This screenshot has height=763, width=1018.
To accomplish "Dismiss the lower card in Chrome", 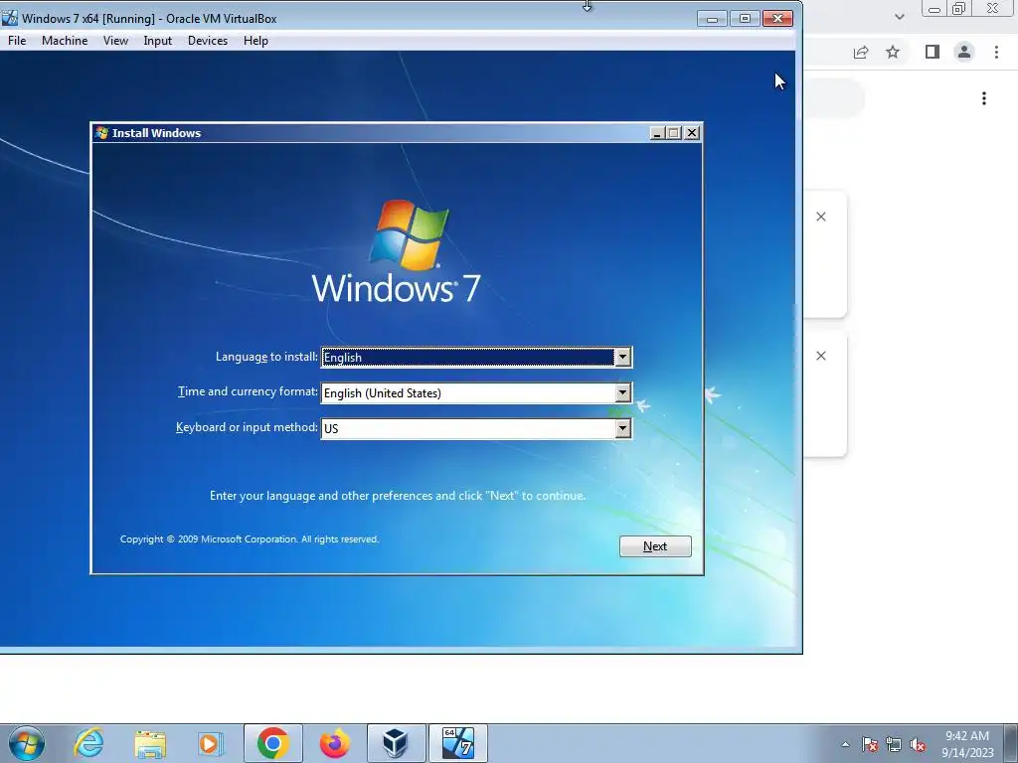I will (x=821, y=356).
